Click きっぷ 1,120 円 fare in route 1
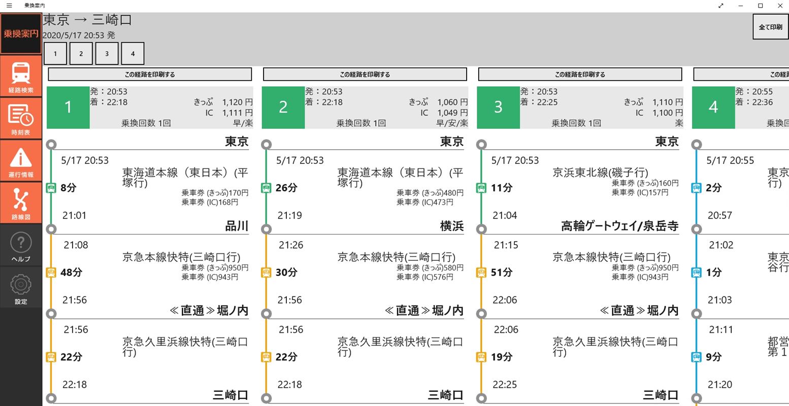Image resolution: width=789 pixels, height=406 pixels. (223, 102)
